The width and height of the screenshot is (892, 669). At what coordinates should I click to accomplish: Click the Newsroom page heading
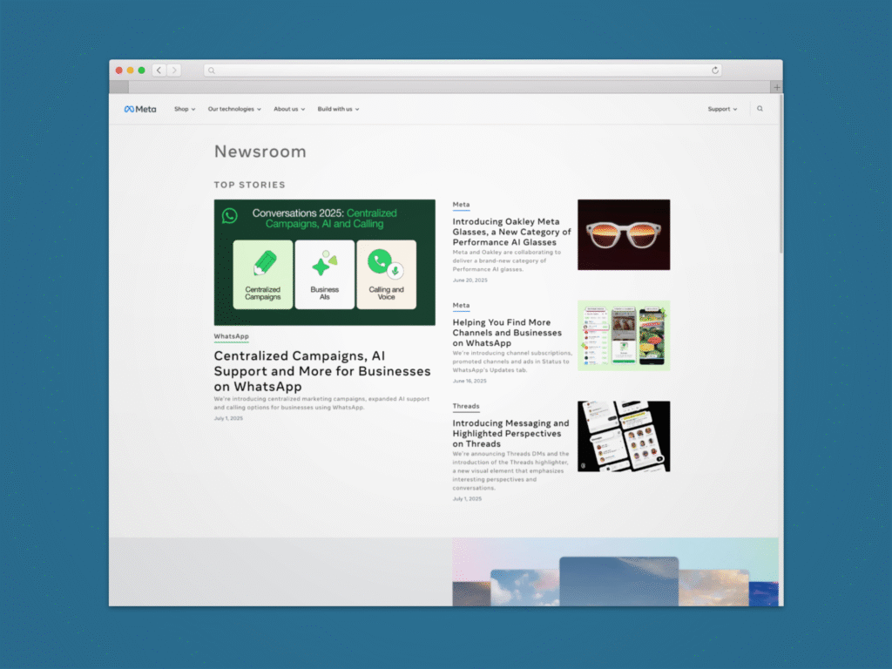260,152
